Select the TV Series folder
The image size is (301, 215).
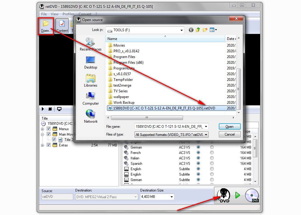pos(120,91)
